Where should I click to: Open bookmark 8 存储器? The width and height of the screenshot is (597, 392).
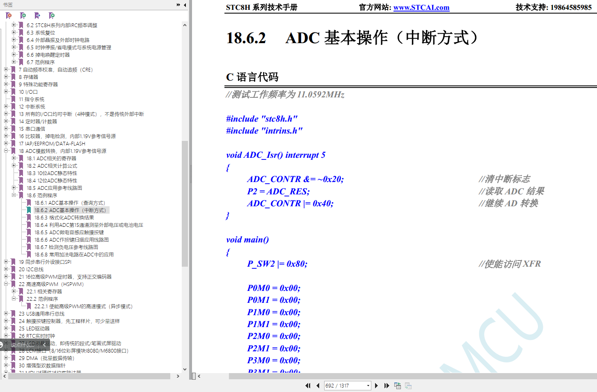[28, 77]
